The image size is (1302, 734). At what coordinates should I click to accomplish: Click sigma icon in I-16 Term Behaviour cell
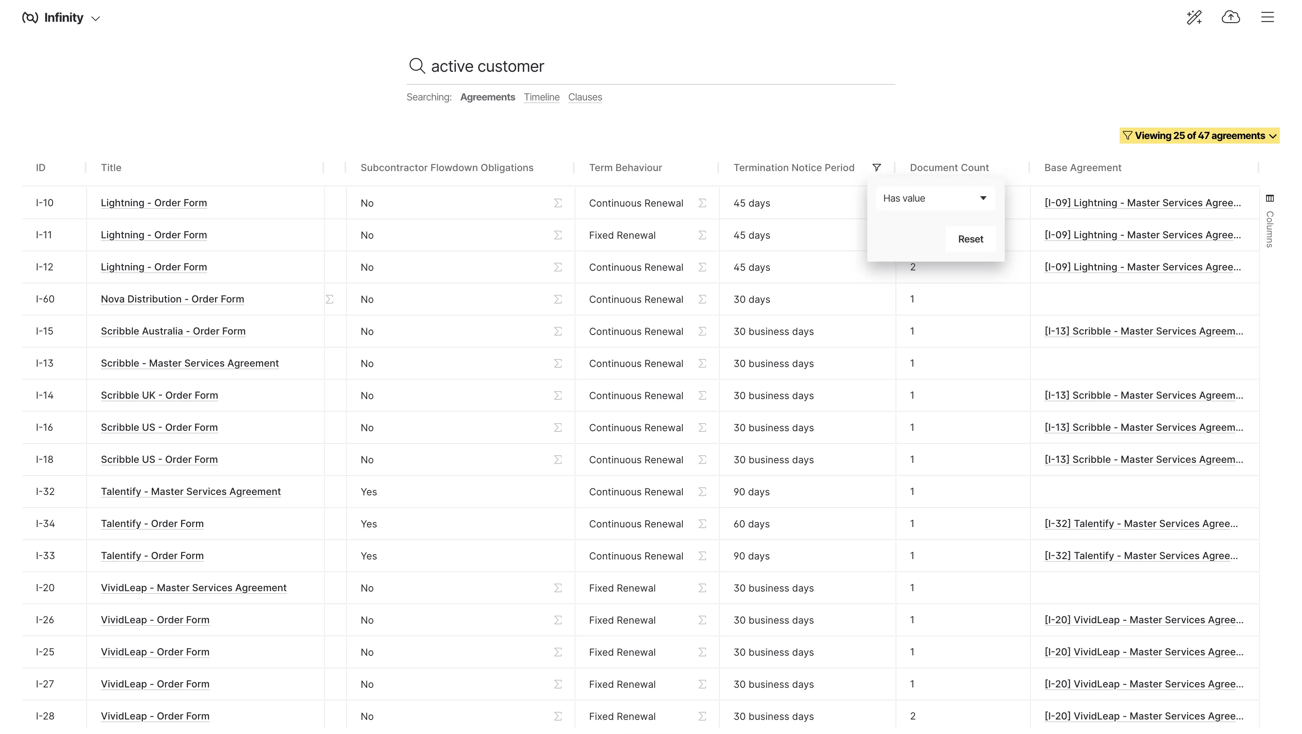[702, 427]
